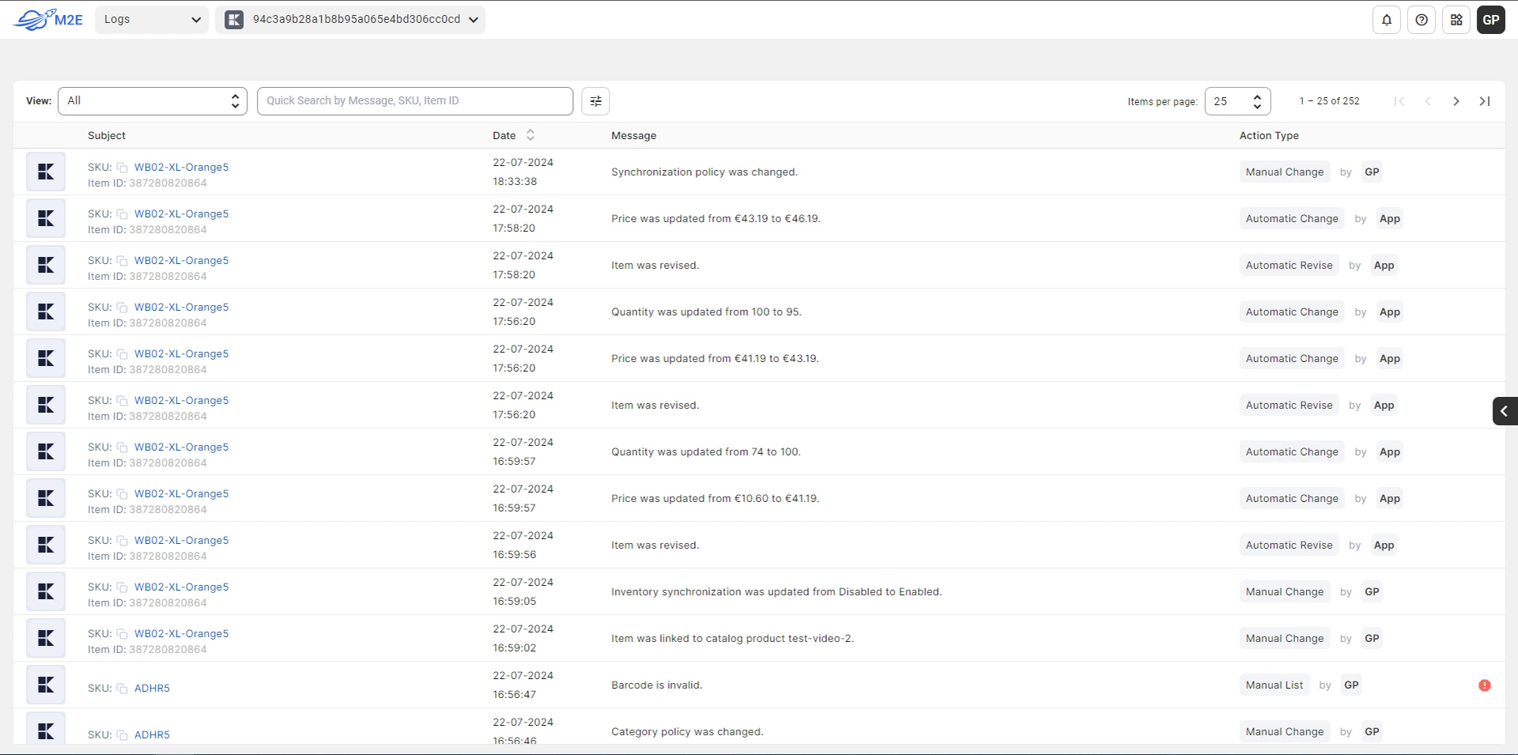Screen dimensions: 1518x755
Task: Go to next page arrow
Action: pyautogui.click(x=1456, y=101)
